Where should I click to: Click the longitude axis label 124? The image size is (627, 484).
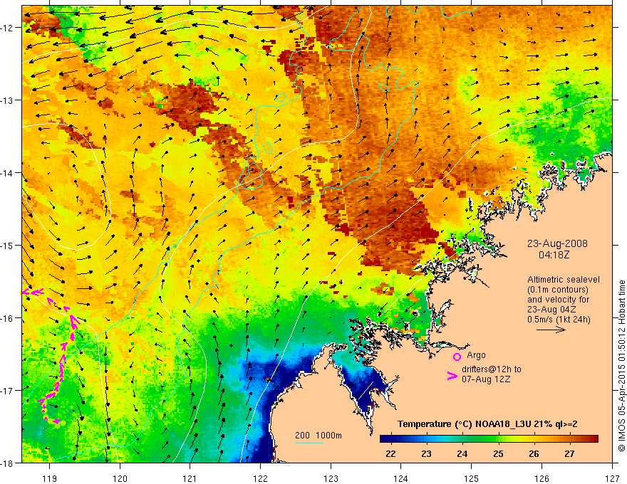(400, 478)
